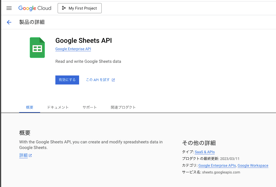Click the Google Cloud logo
Viewport: 276px width, 187px height.
[x=35, y=8]
